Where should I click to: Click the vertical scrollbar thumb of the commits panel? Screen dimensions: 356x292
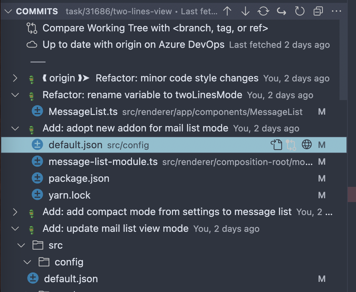coord(343,60)
